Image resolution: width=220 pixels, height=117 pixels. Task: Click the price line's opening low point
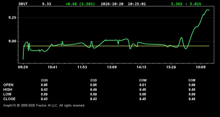23,59
